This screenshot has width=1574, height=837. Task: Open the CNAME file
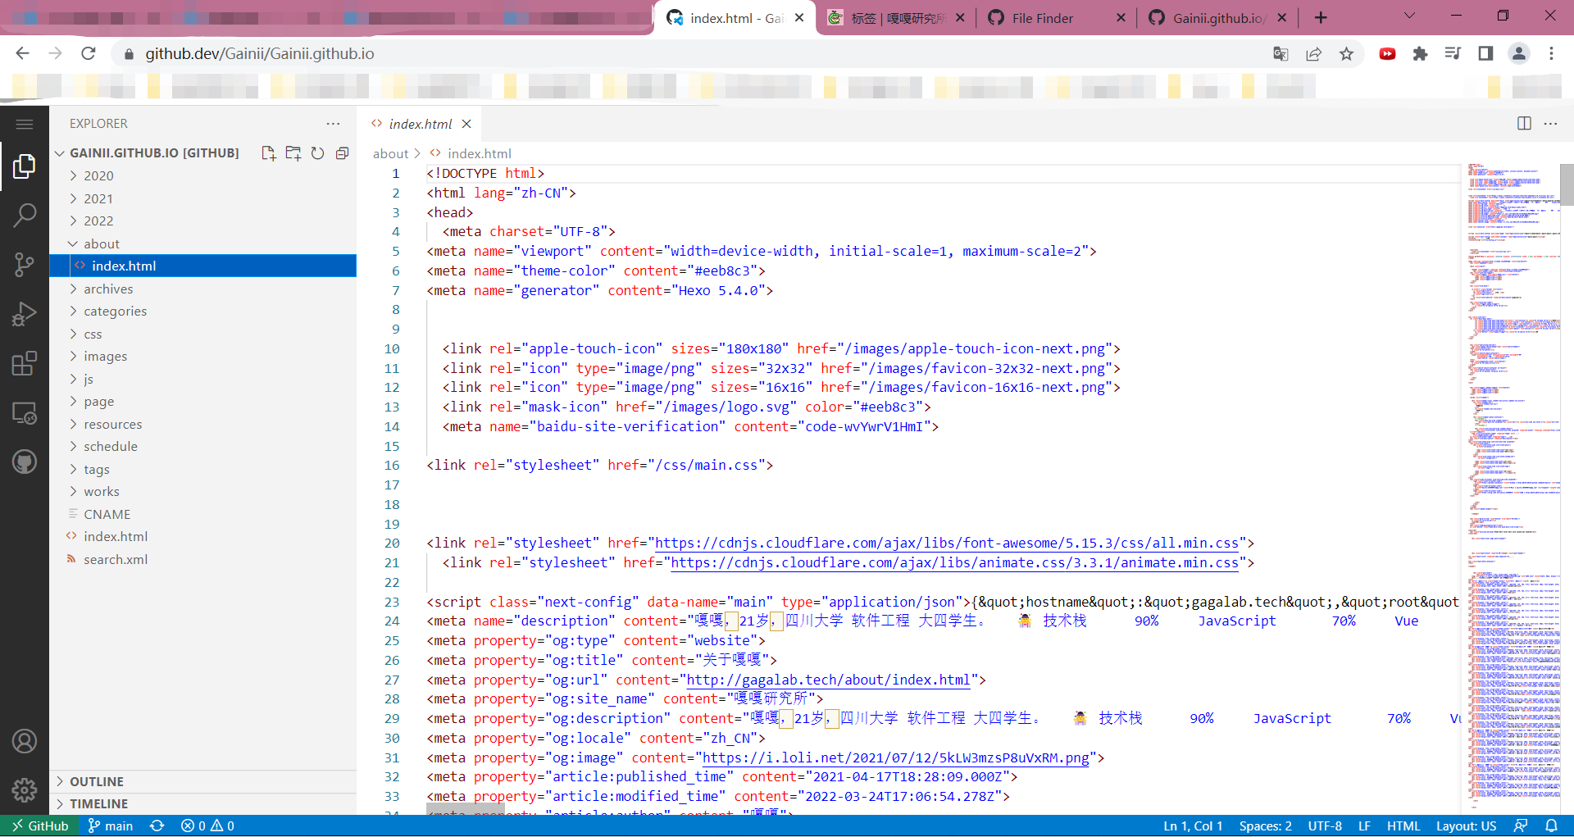[202, 514]
